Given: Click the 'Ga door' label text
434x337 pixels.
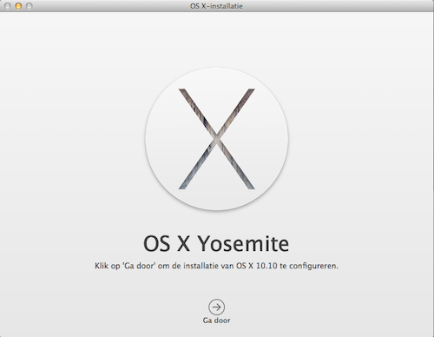Looking at the screenshot, I should coord(216,320).
